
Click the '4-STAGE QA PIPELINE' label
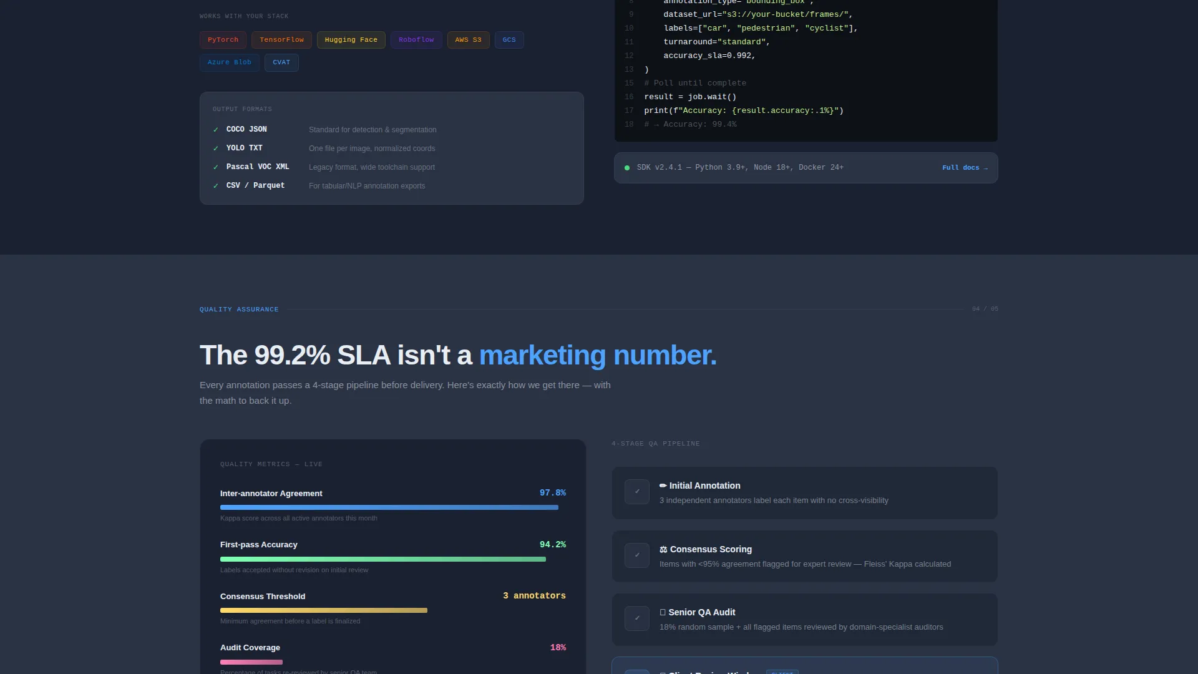point(656,444)
